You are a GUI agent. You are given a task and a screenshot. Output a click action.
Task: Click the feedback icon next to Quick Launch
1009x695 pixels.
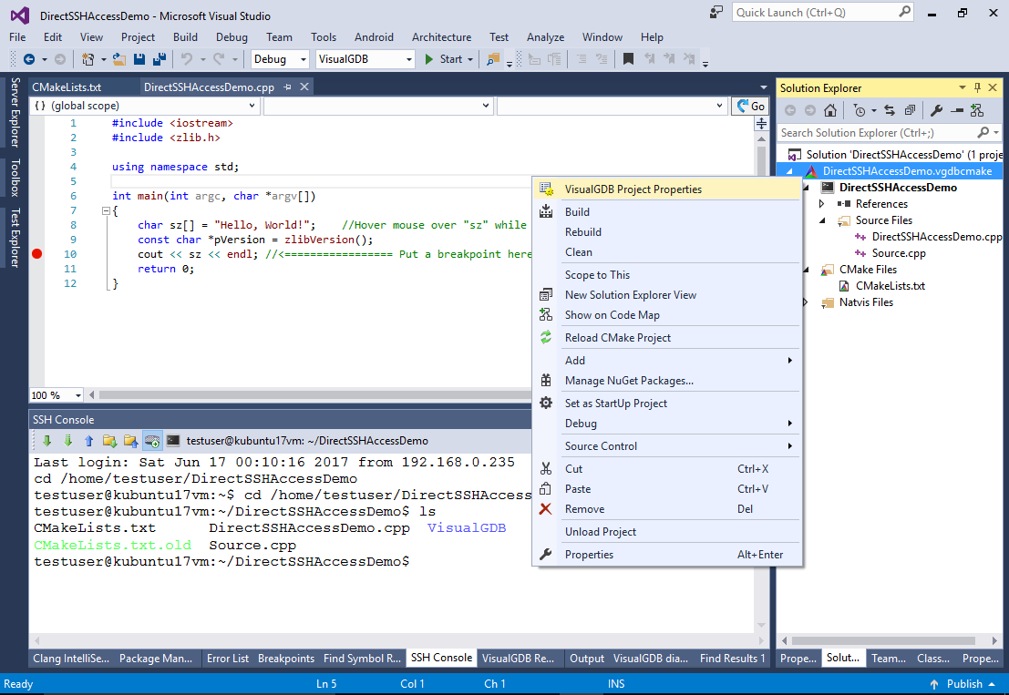pos(716,12)
